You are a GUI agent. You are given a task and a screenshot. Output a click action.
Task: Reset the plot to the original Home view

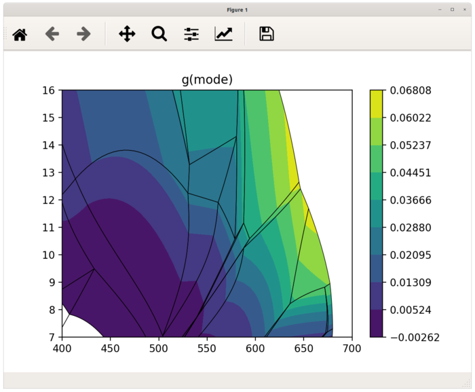20,34
